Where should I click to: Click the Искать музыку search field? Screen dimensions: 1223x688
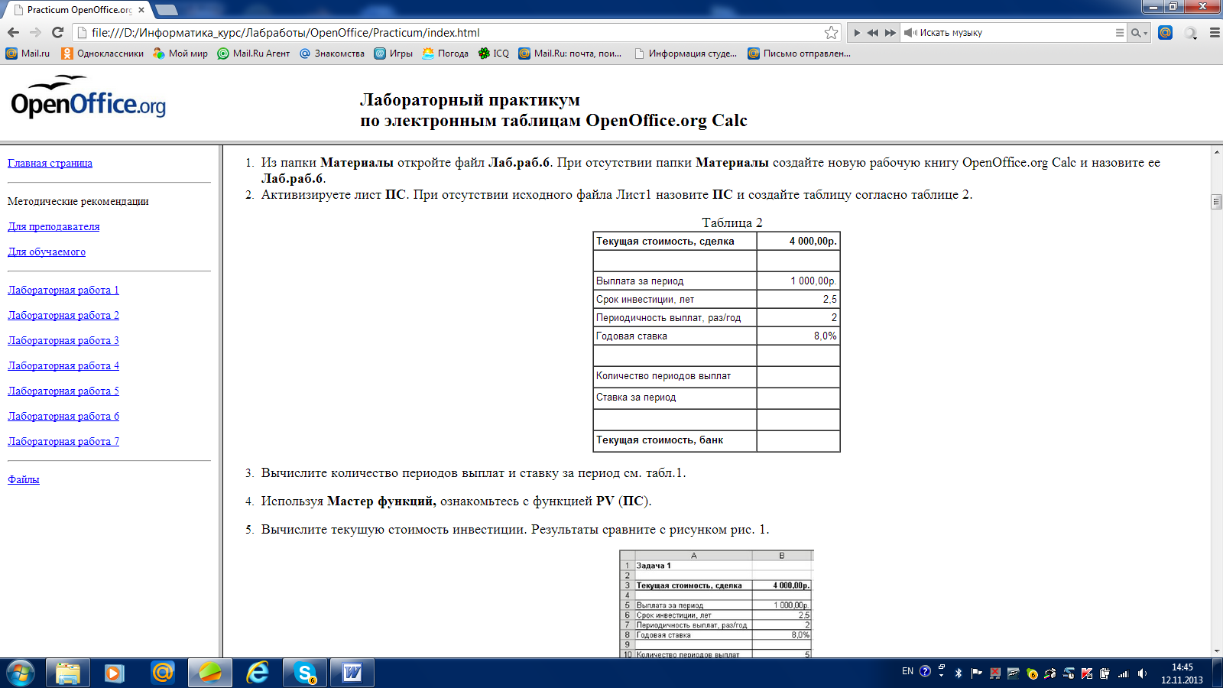point(1015,33)
